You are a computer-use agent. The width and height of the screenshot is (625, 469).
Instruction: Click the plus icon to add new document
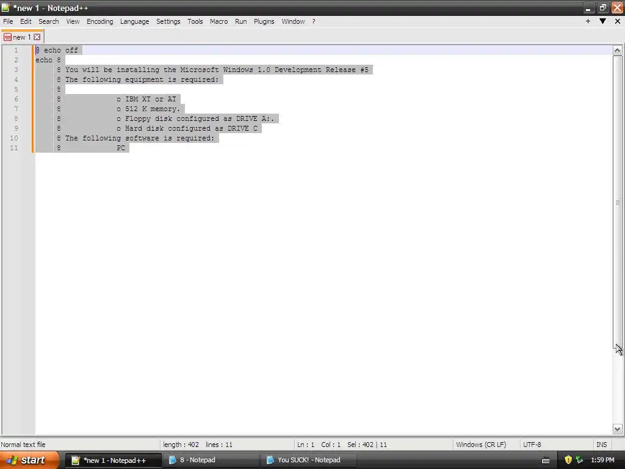588,21
